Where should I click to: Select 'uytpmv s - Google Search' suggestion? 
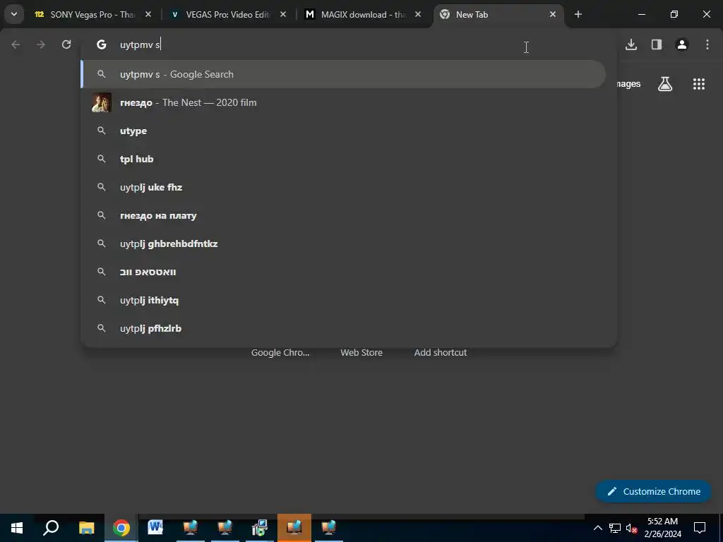pos(343,74)
